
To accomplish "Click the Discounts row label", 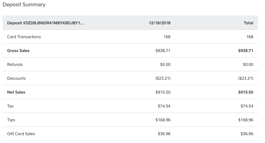I will [16, 78].
